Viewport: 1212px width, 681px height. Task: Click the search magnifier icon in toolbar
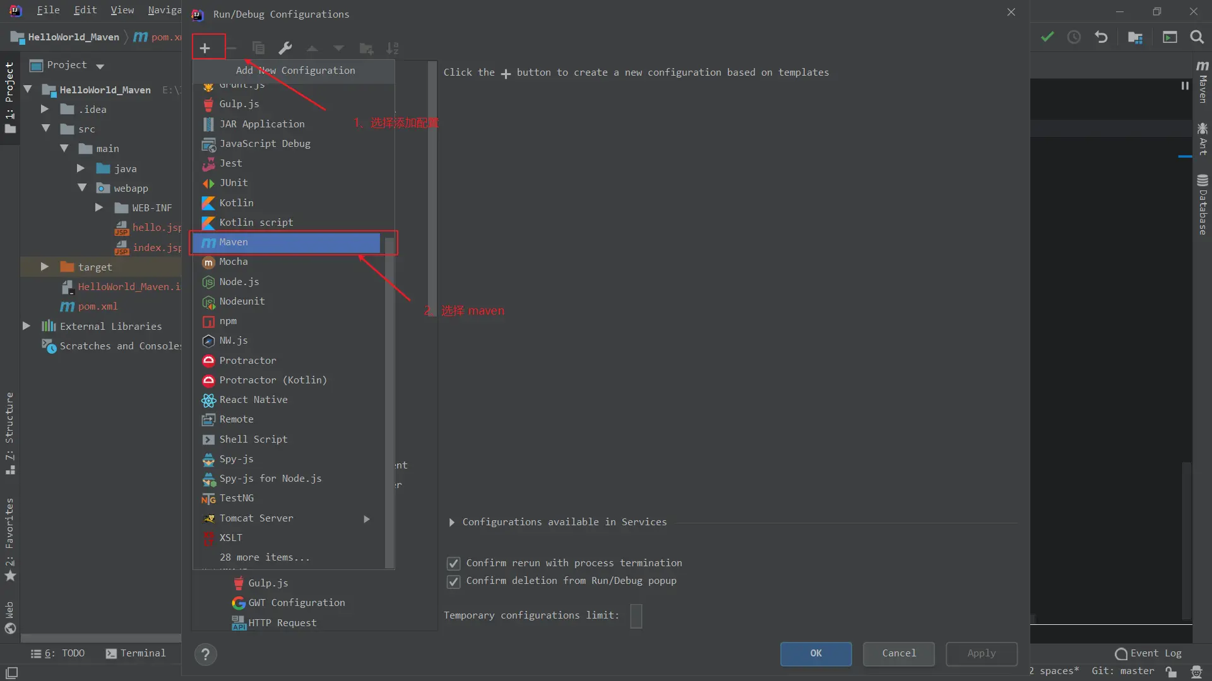tap(1196, 37)
